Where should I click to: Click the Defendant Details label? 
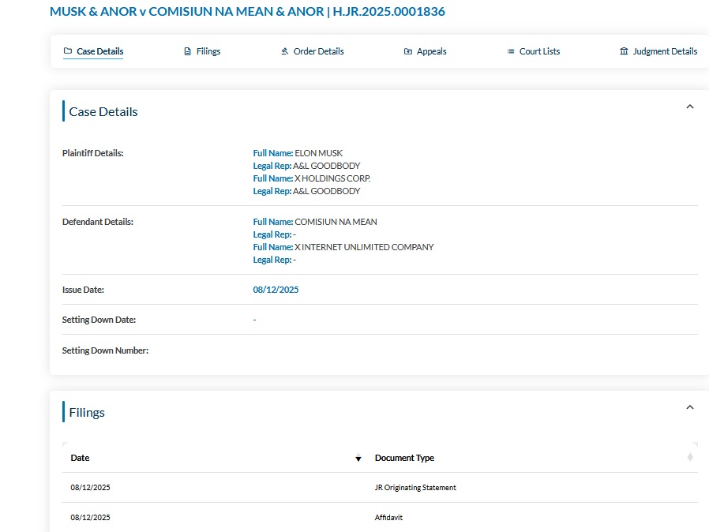98,222
